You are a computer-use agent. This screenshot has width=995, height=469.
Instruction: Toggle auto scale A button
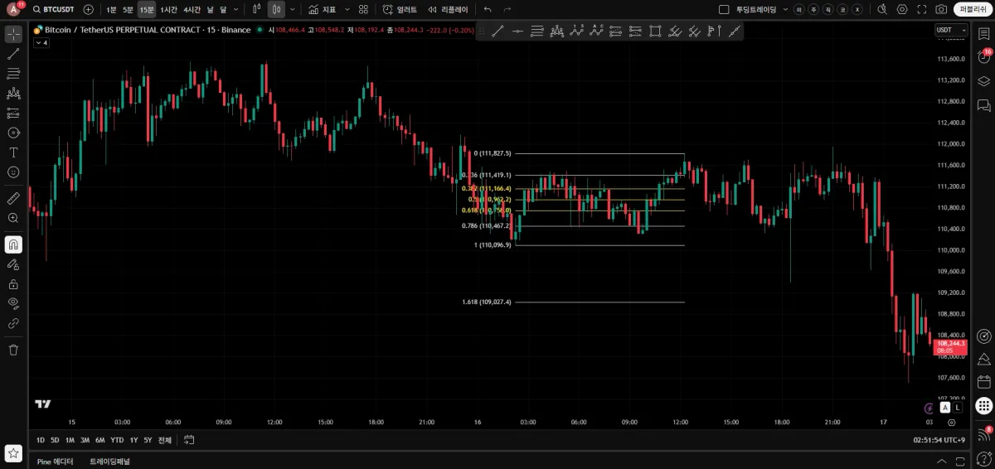(x=945, y=407)
